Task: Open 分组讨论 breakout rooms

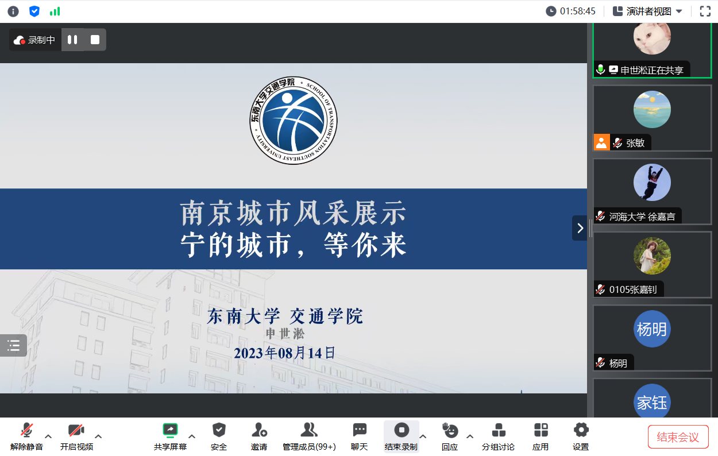Action: pyautogui.click(x=498, y=437)
